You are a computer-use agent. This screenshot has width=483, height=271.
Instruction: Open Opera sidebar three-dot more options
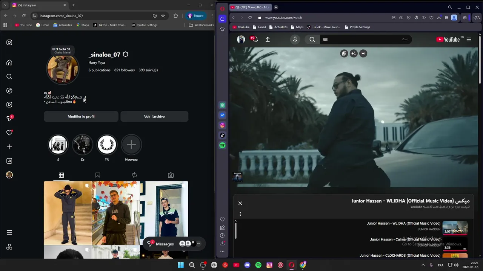click(222, 251)
